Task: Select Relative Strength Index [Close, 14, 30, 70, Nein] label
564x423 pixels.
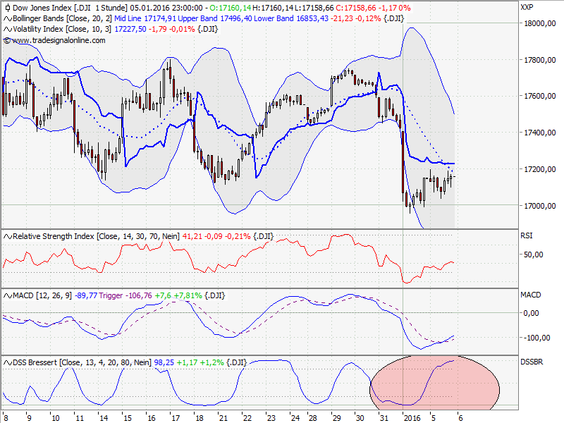Action: 96,236
